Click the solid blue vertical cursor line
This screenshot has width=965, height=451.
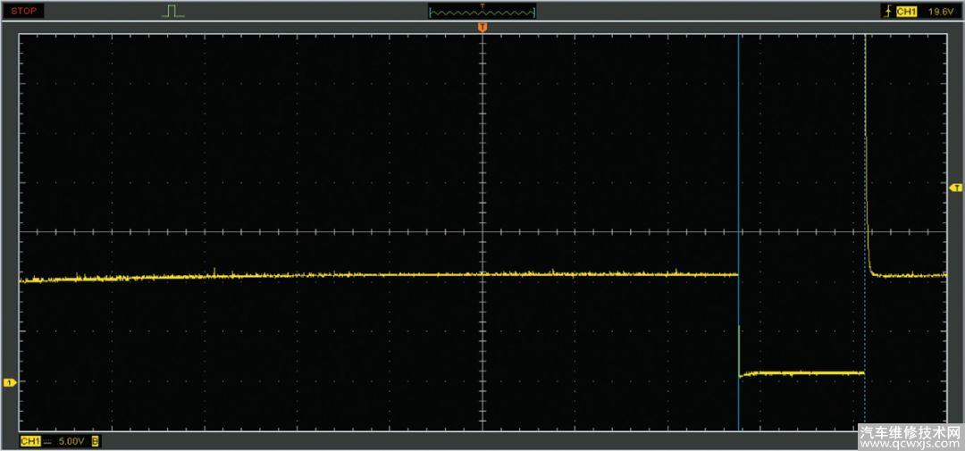click(739, 179)
